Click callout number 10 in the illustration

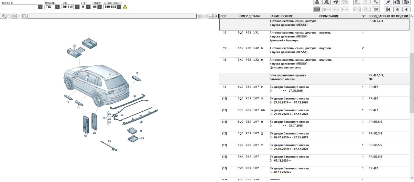pyautogui.click(x=137, y=73)
